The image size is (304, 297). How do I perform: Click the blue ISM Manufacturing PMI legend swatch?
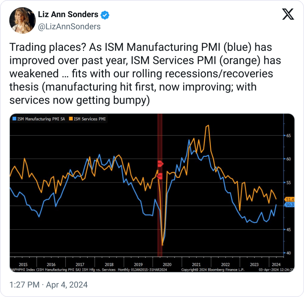(14, 119)
